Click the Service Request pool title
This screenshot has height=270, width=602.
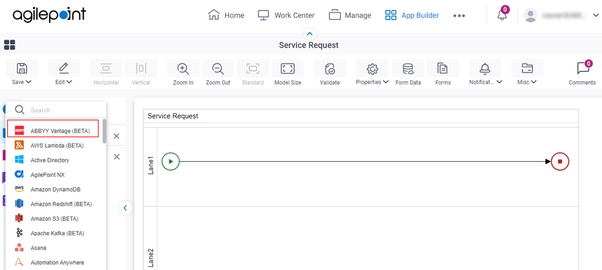coord(173,116)
